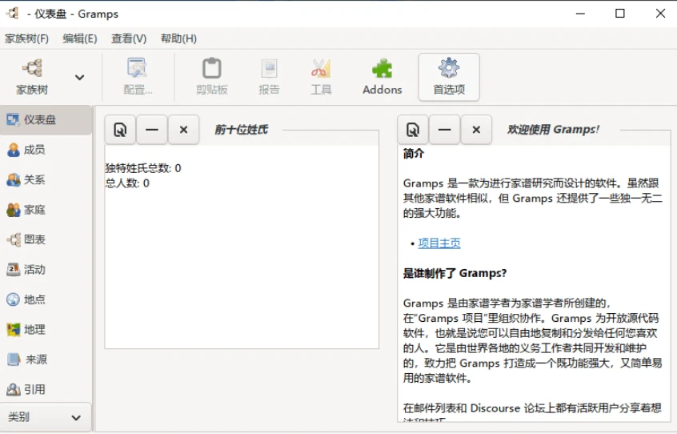Minimize the 欢迎使用 Gramps gramplet

click(444, 130)
